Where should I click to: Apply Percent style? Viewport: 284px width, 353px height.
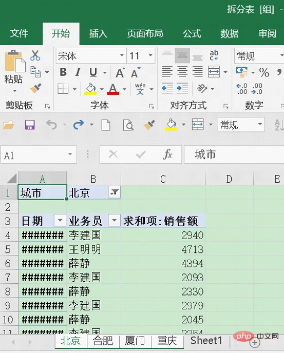coord(264,72)
